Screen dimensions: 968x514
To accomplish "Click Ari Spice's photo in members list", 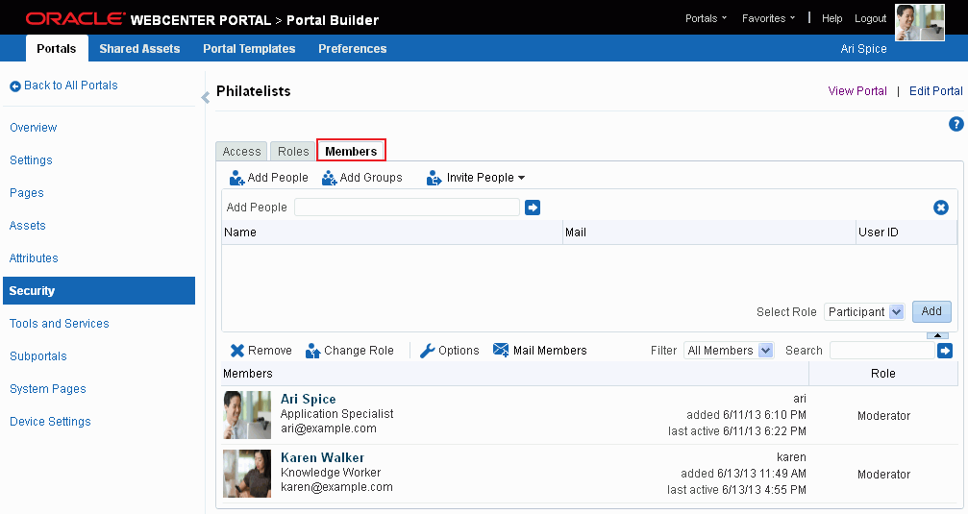I will 247,415.
